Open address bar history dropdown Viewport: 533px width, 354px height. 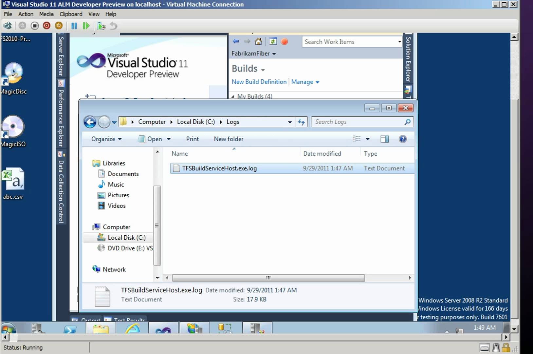[290, 122]
